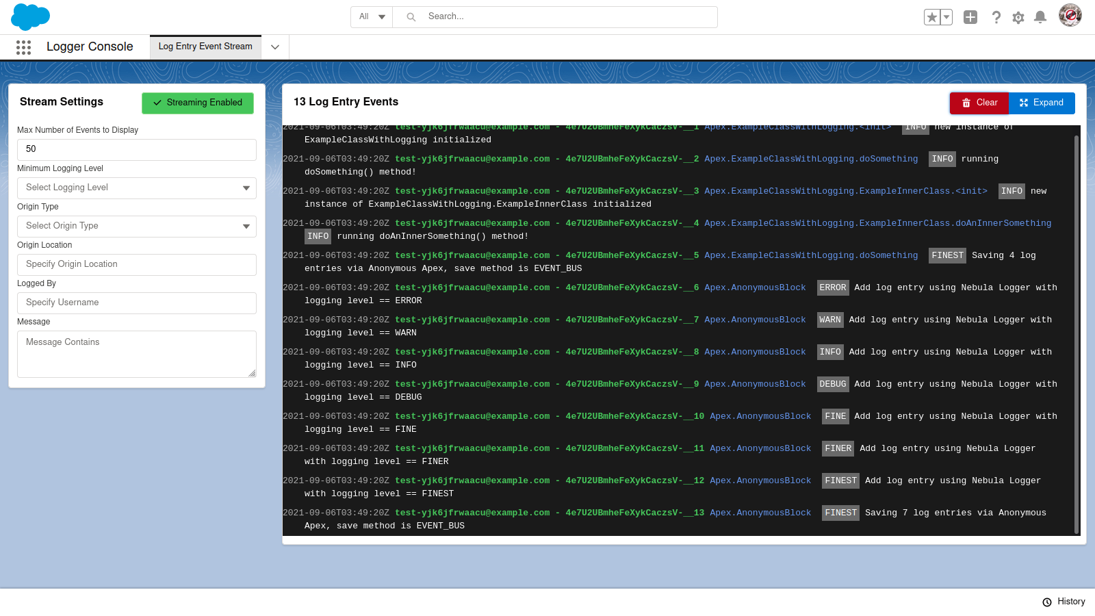Click the log console vertical scrollbar
The width and height of the screenshot is (1095, 616).
point(1077,329)
